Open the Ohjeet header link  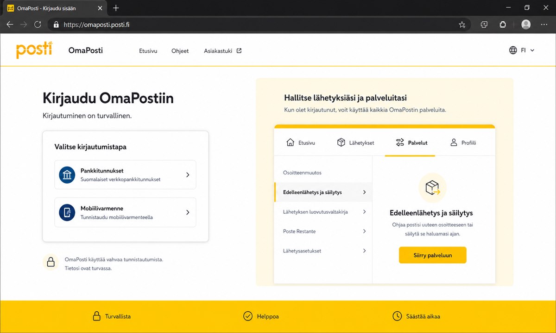tap(180, 51)
